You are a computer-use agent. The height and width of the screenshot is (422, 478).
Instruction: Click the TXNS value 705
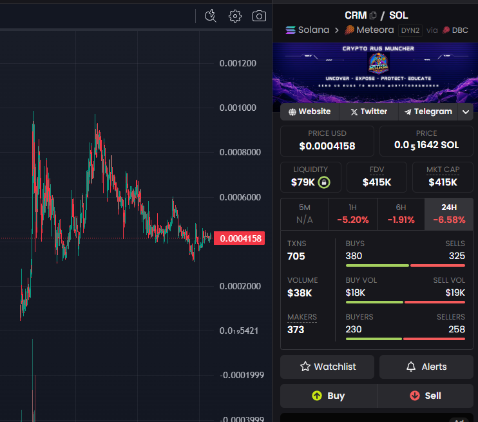pos(296,256)
